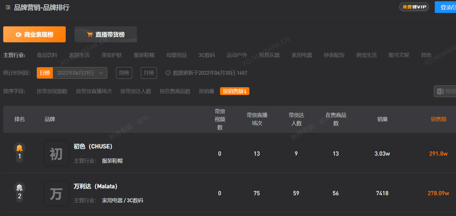
Task: Click 291.8w sales value
Action: pos(438,154)
